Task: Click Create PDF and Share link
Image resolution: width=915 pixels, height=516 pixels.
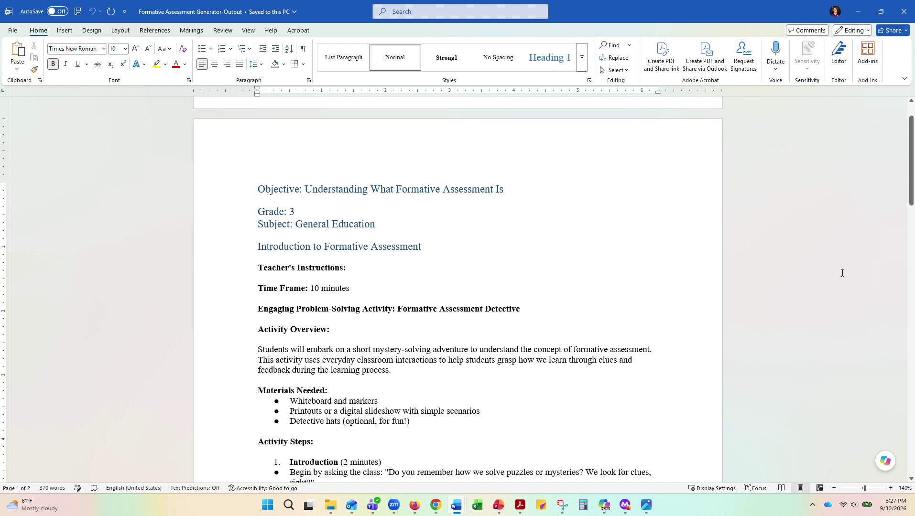Action: coord(662,56)
